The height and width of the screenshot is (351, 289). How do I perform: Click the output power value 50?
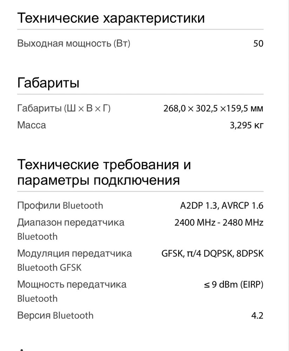point(258,44)
